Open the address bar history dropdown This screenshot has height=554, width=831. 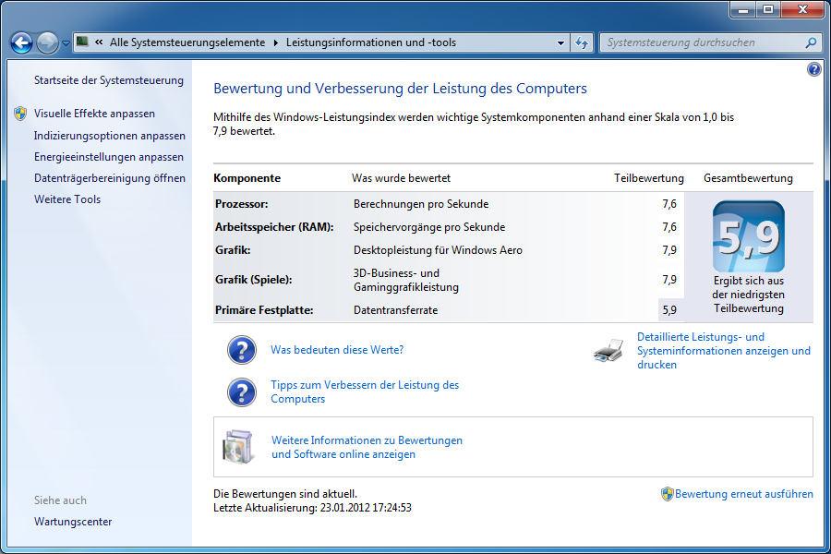[x=560, y=43]
